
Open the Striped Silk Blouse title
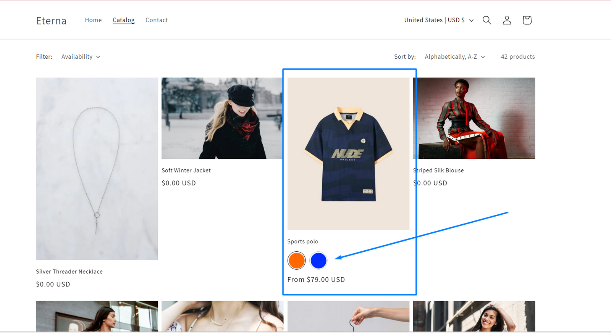pyautogui.click(x=438, y=171)
